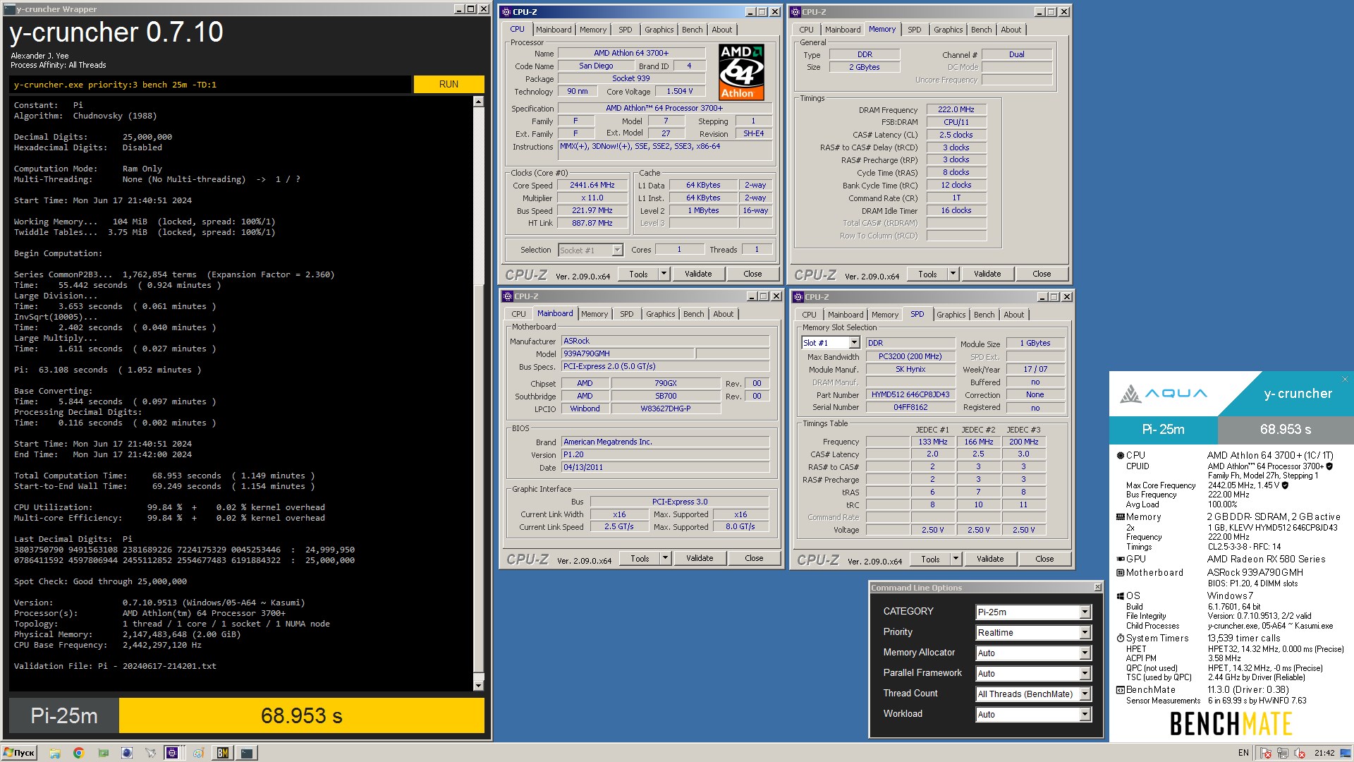
Task: Open the Priority Realtime dropdown
Action: pyautogui.click(x=1085, y=633)
